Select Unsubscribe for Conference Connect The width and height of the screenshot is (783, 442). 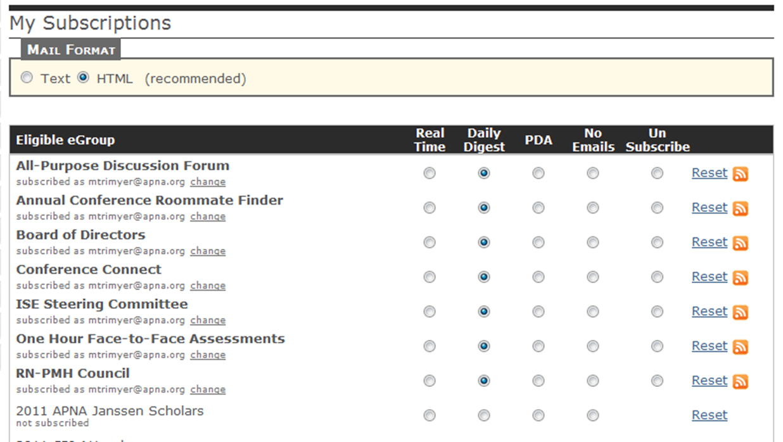pos(658,277)
